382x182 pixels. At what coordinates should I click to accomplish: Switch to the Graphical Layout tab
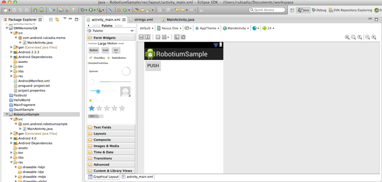pyautogui.click(x=103, y=177)
